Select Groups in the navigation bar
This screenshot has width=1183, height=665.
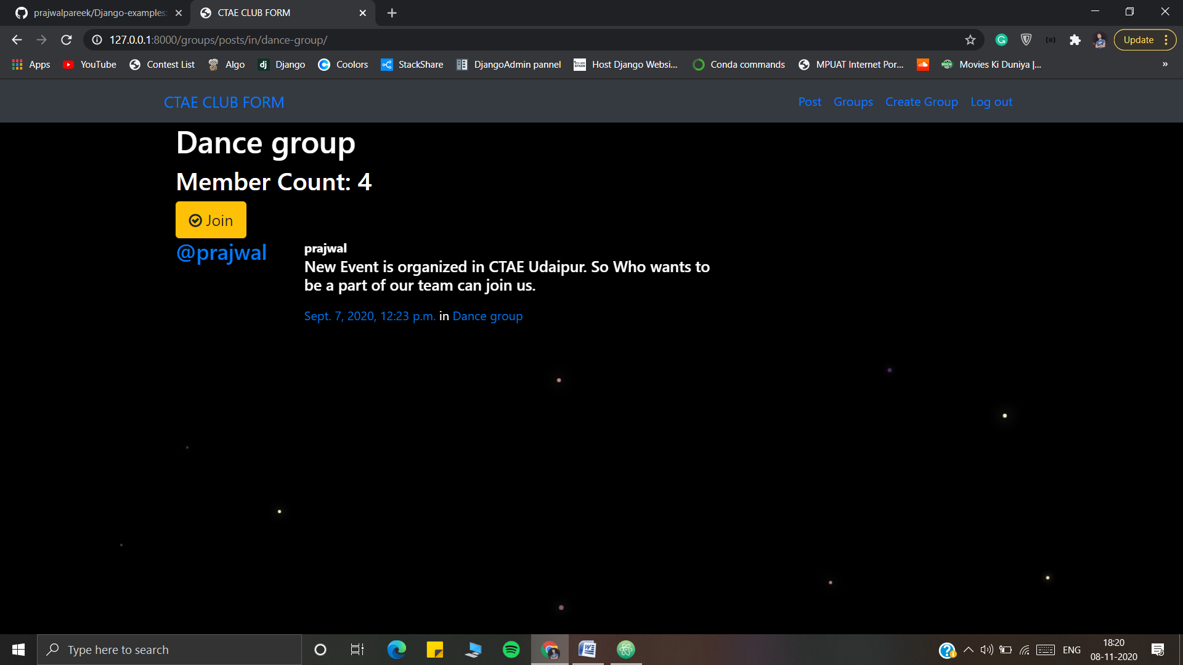coord(853,102)
